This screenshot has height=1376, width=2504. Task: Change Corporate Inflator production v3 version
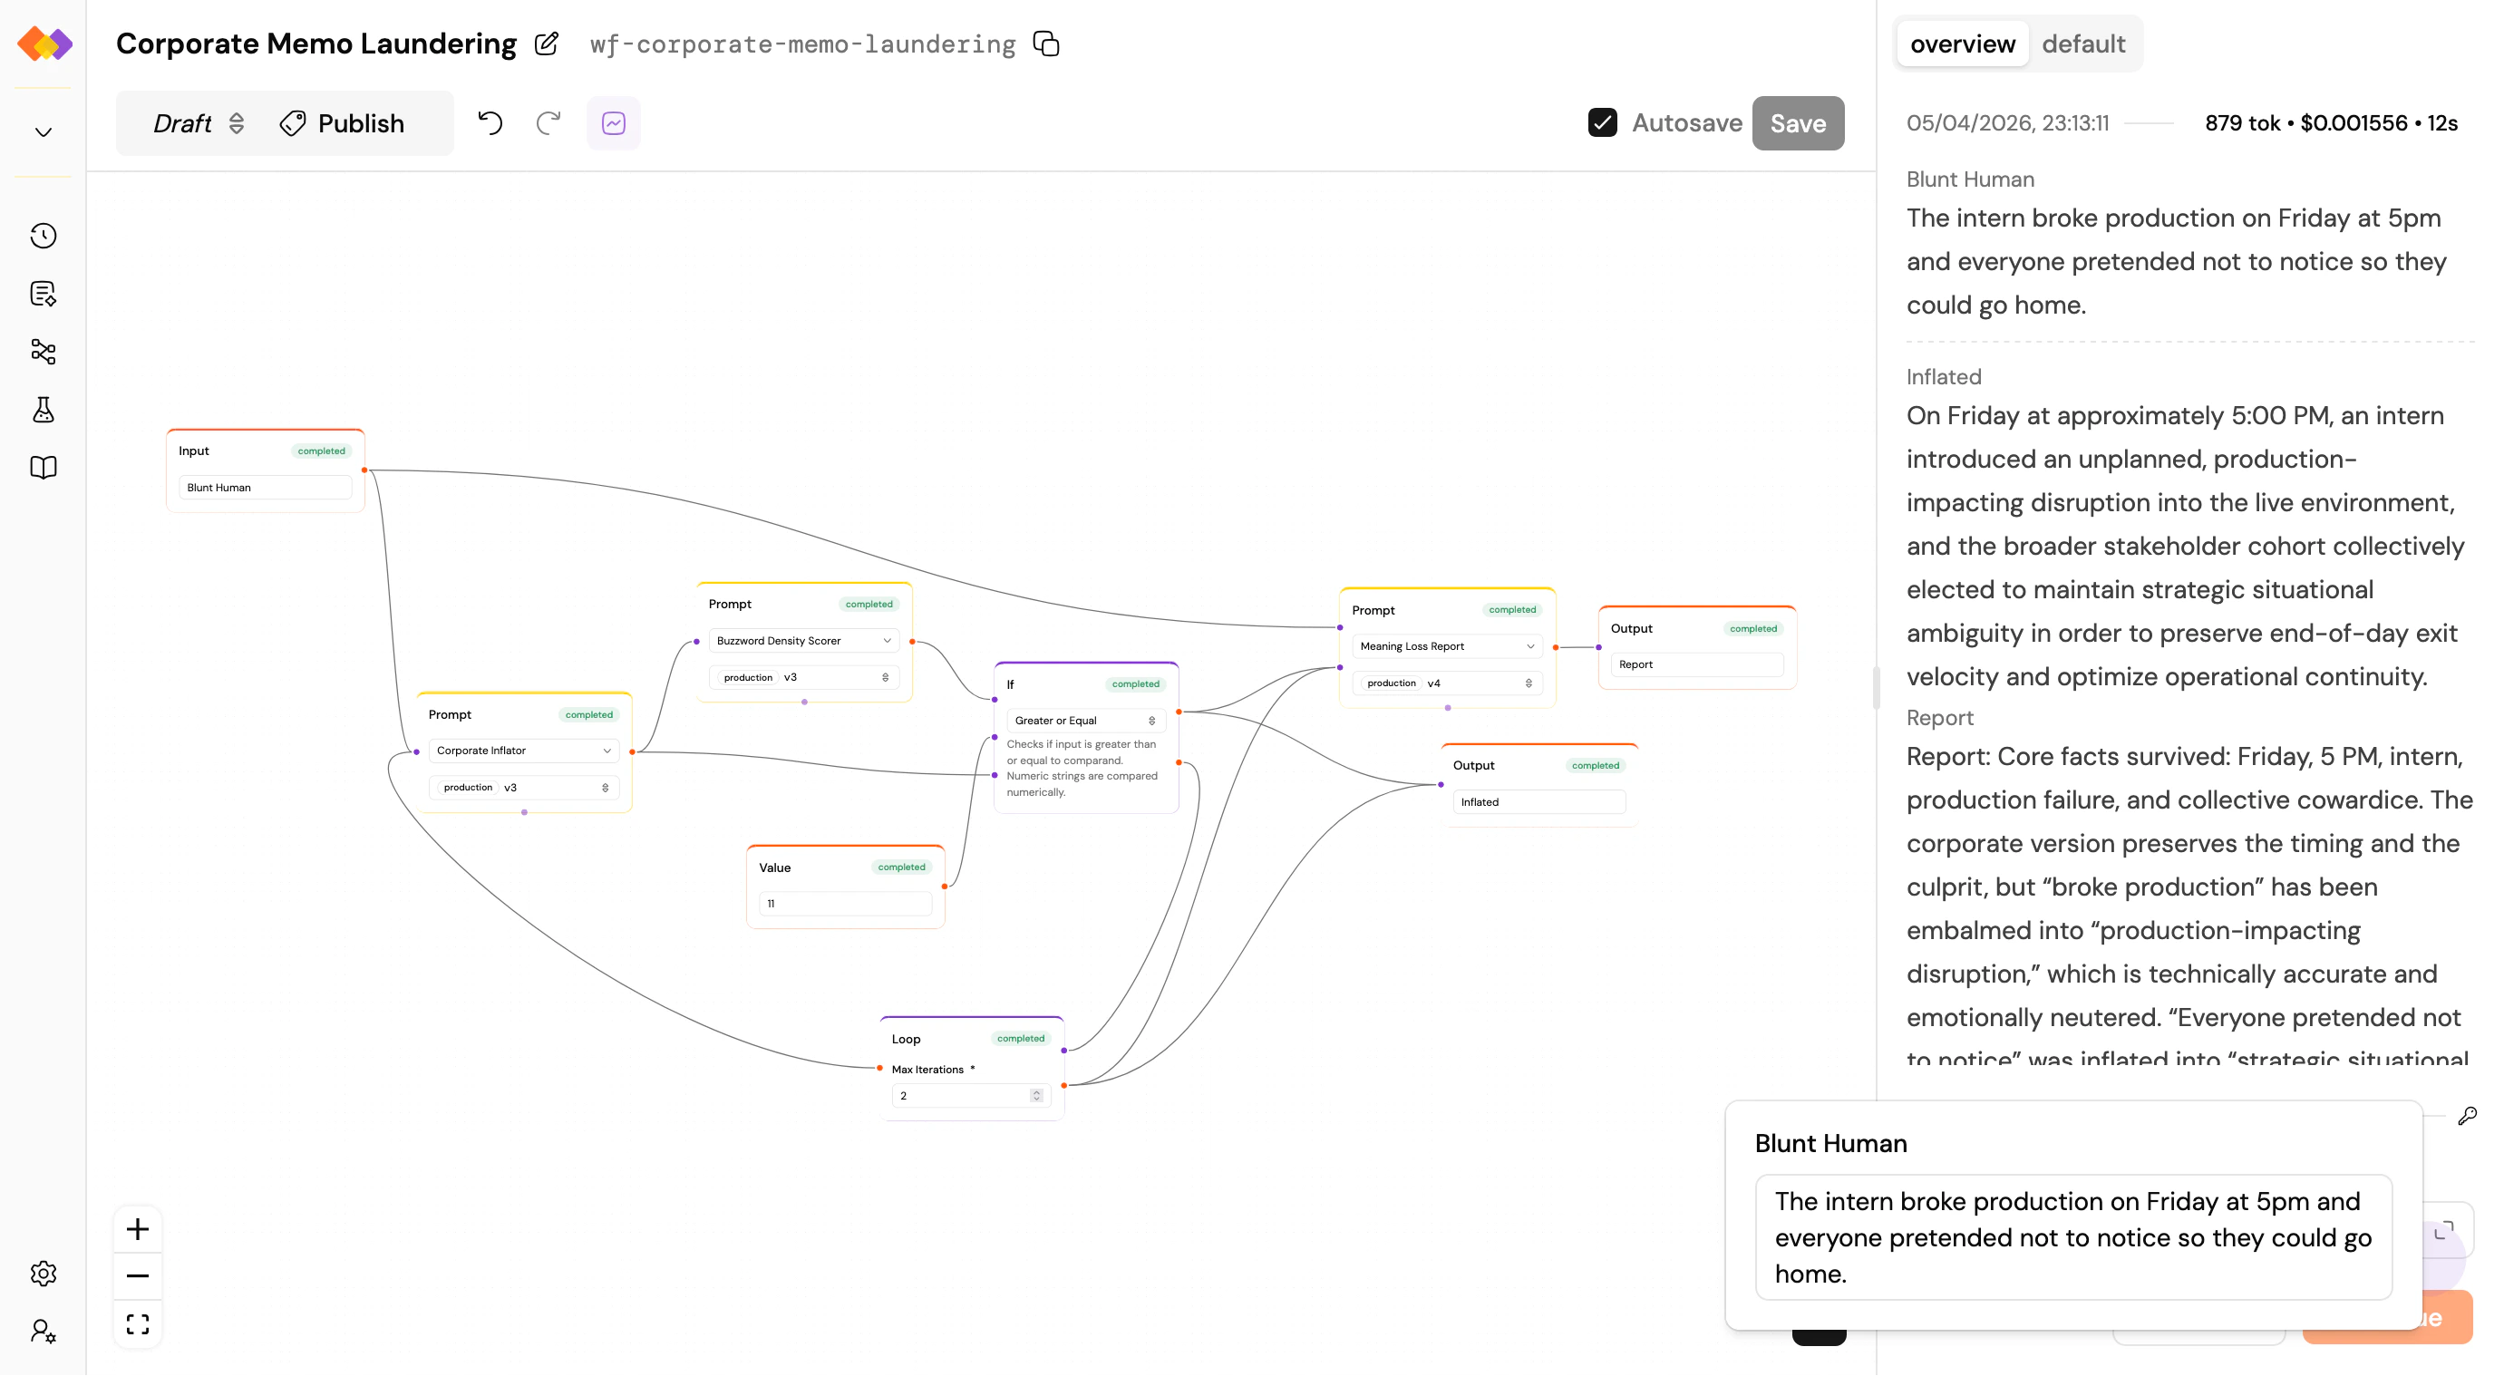[523, 788]
